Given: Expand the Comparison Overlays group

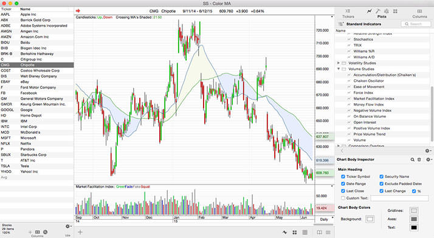Looking at the screenshot, I should 338,146.
